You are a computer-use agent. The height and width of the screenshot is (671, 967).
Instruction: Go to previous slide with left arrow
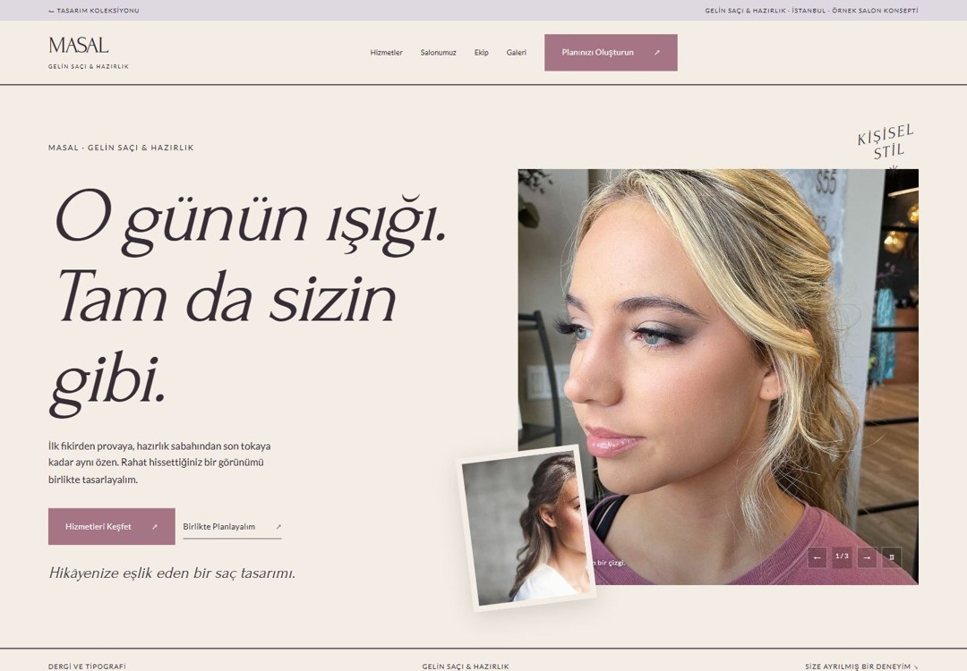click(817, 557)
